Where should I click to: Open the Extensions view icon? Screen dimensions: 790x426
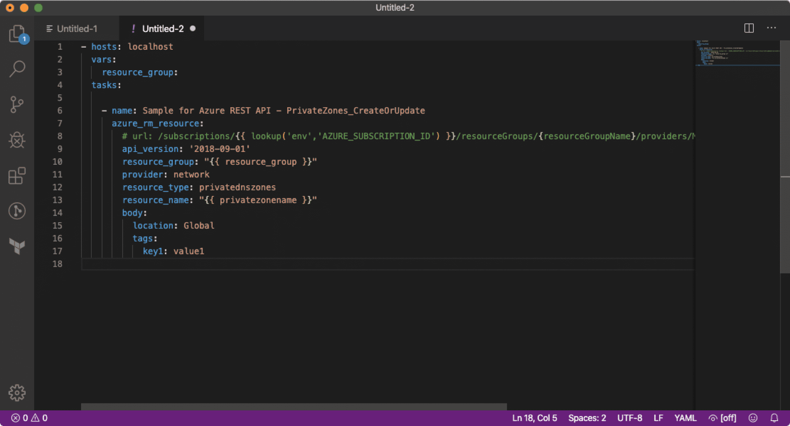[17, 176]
